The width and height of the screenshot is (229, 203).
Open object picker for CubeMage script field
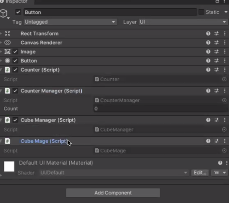(225, 151)
